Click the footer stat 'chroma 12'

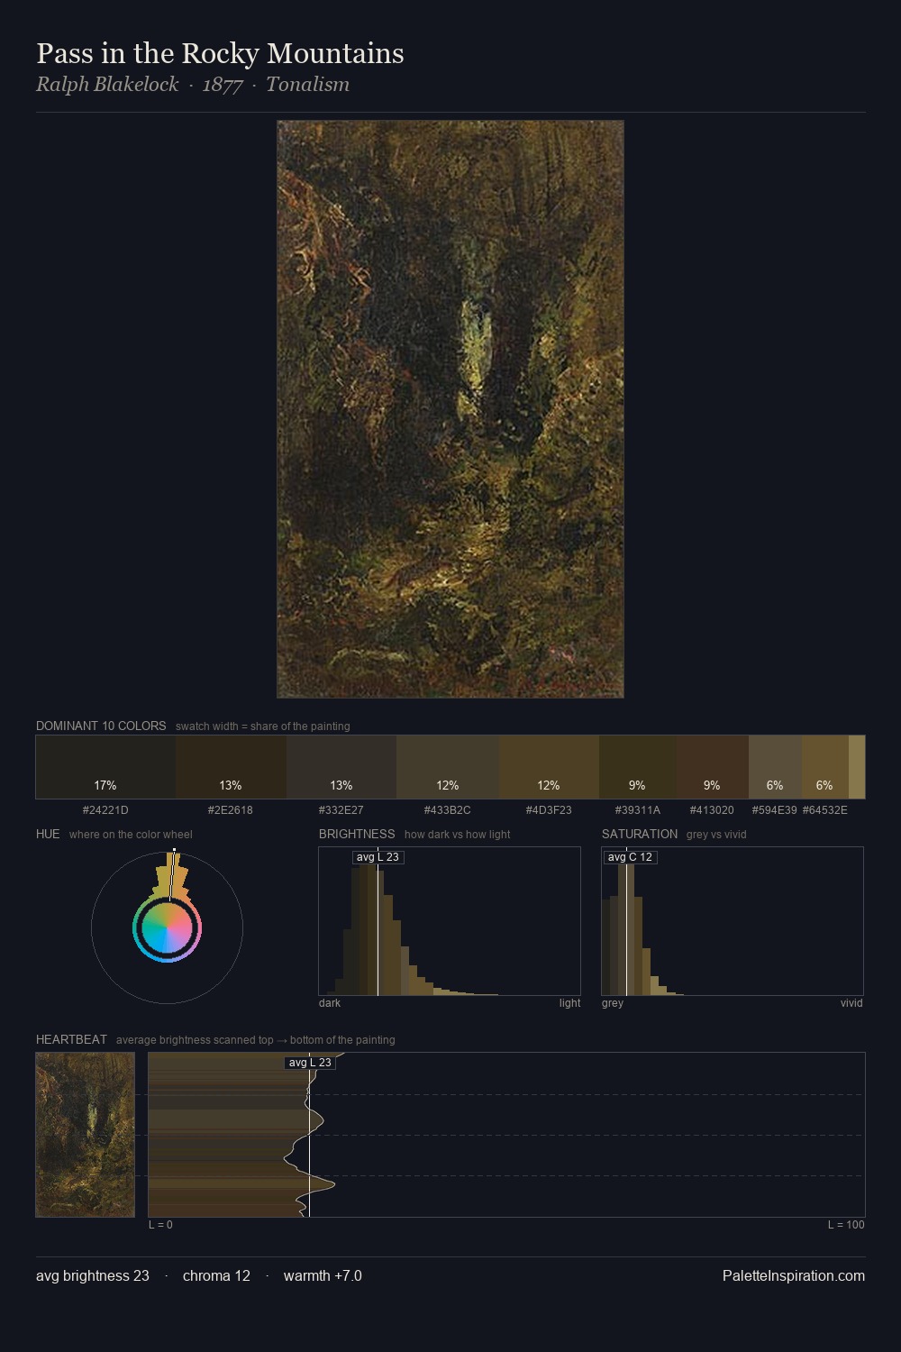coord(216,1275)
